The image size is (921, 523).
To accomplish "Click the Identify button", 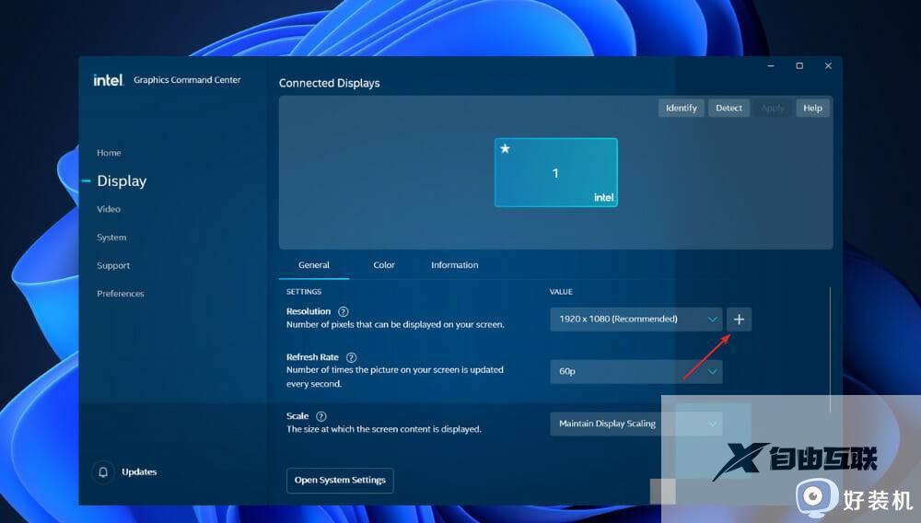I will tap(682, 108).
